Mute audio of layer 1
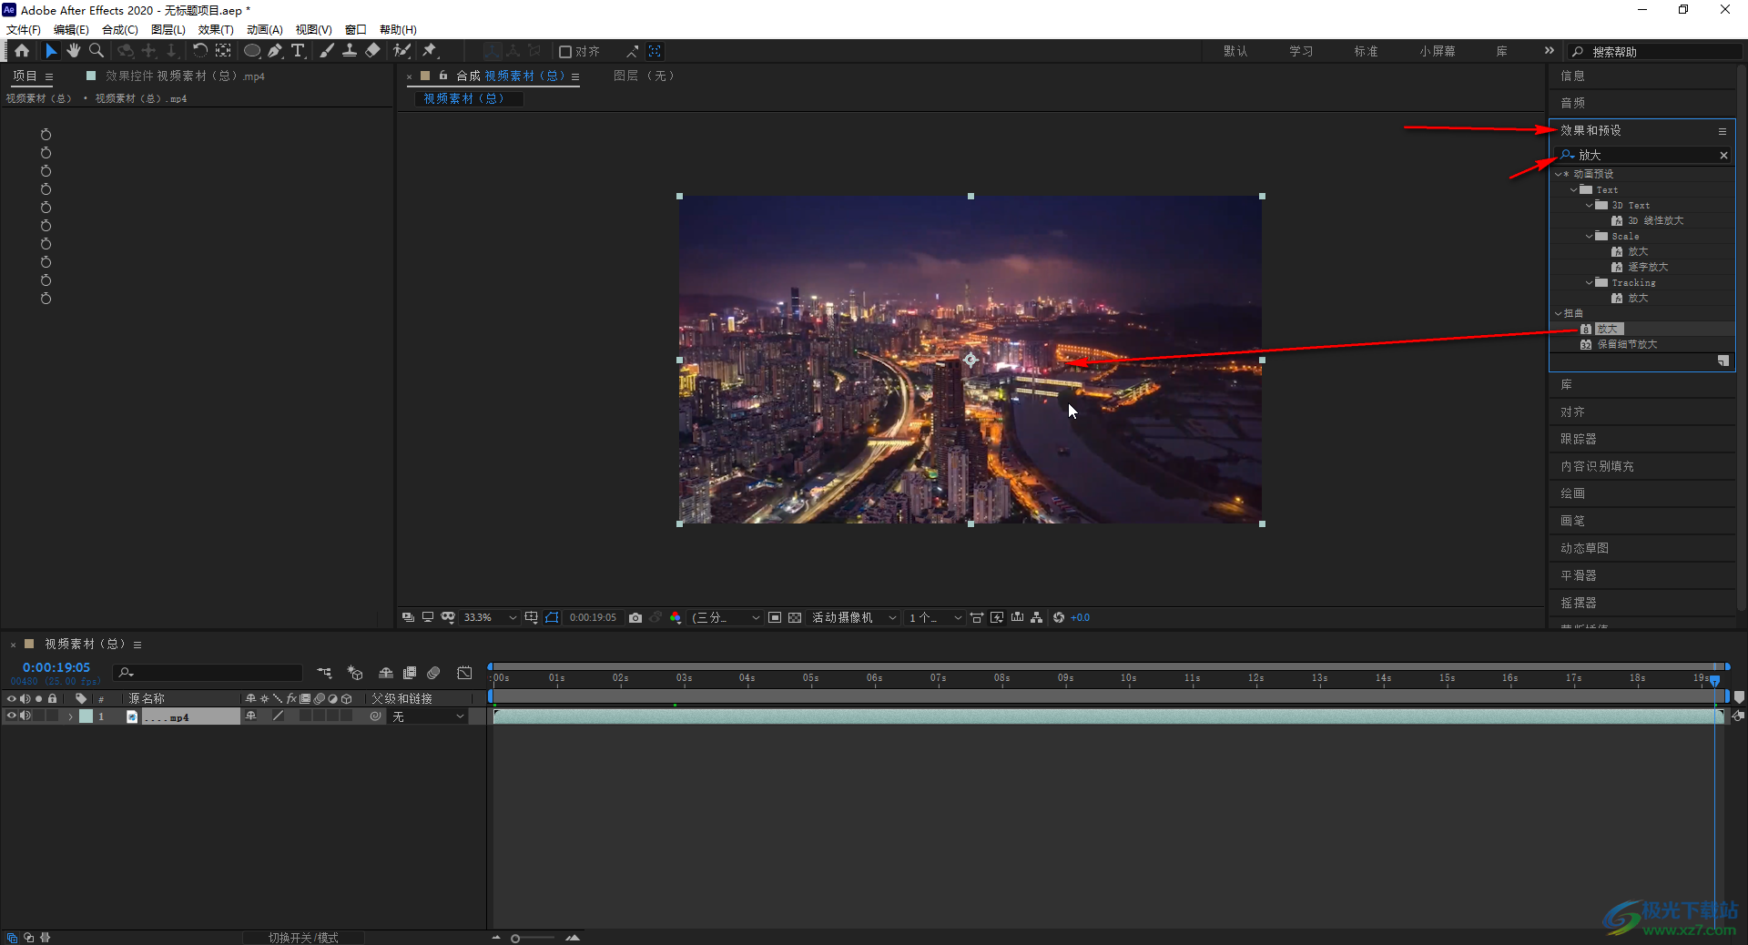 coord(25,716)
